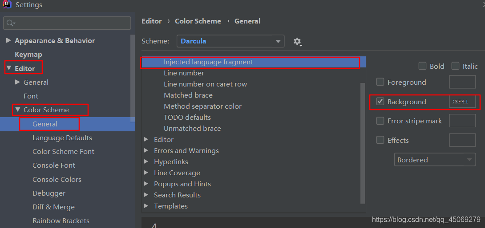Viewport: 485px width, 228px height.
Task: Enable the Italic checkbox
Action: pos(455,66)
